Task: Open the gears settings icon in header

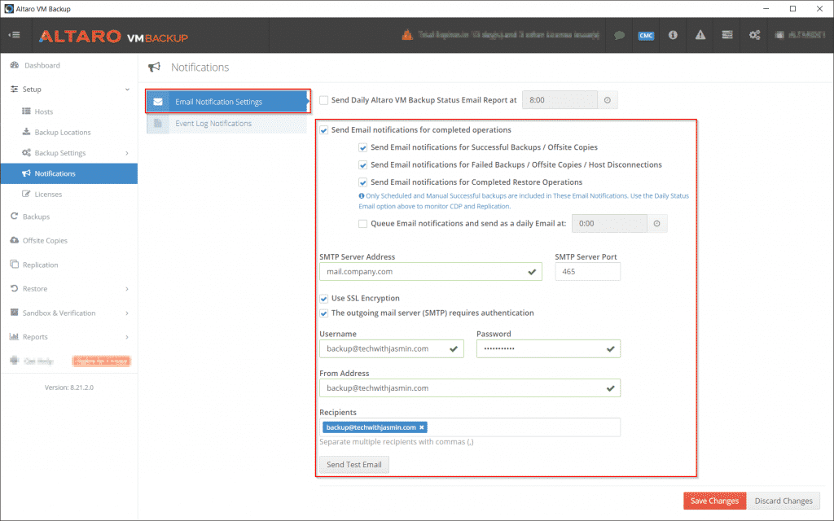Action: pyautogui.click(x=754, y=35)
